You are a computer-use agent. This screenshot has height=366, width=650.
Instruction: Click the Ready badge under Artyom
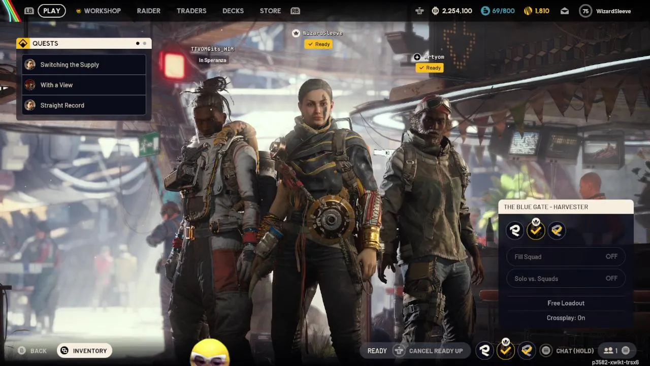[x=430, y=68]
